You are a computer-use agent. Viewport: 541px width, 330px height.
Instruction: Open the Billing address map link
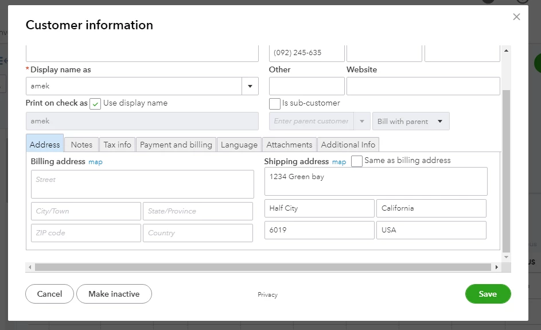pos(96,162)
